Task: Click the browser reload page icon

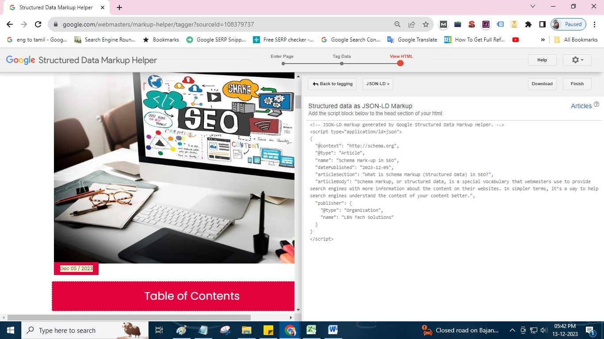Action: (x=38, y=24)
